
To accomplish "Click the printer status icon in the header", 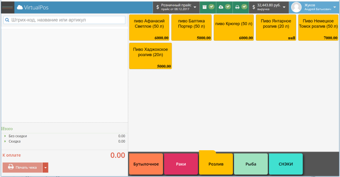I will click(238, 7).
